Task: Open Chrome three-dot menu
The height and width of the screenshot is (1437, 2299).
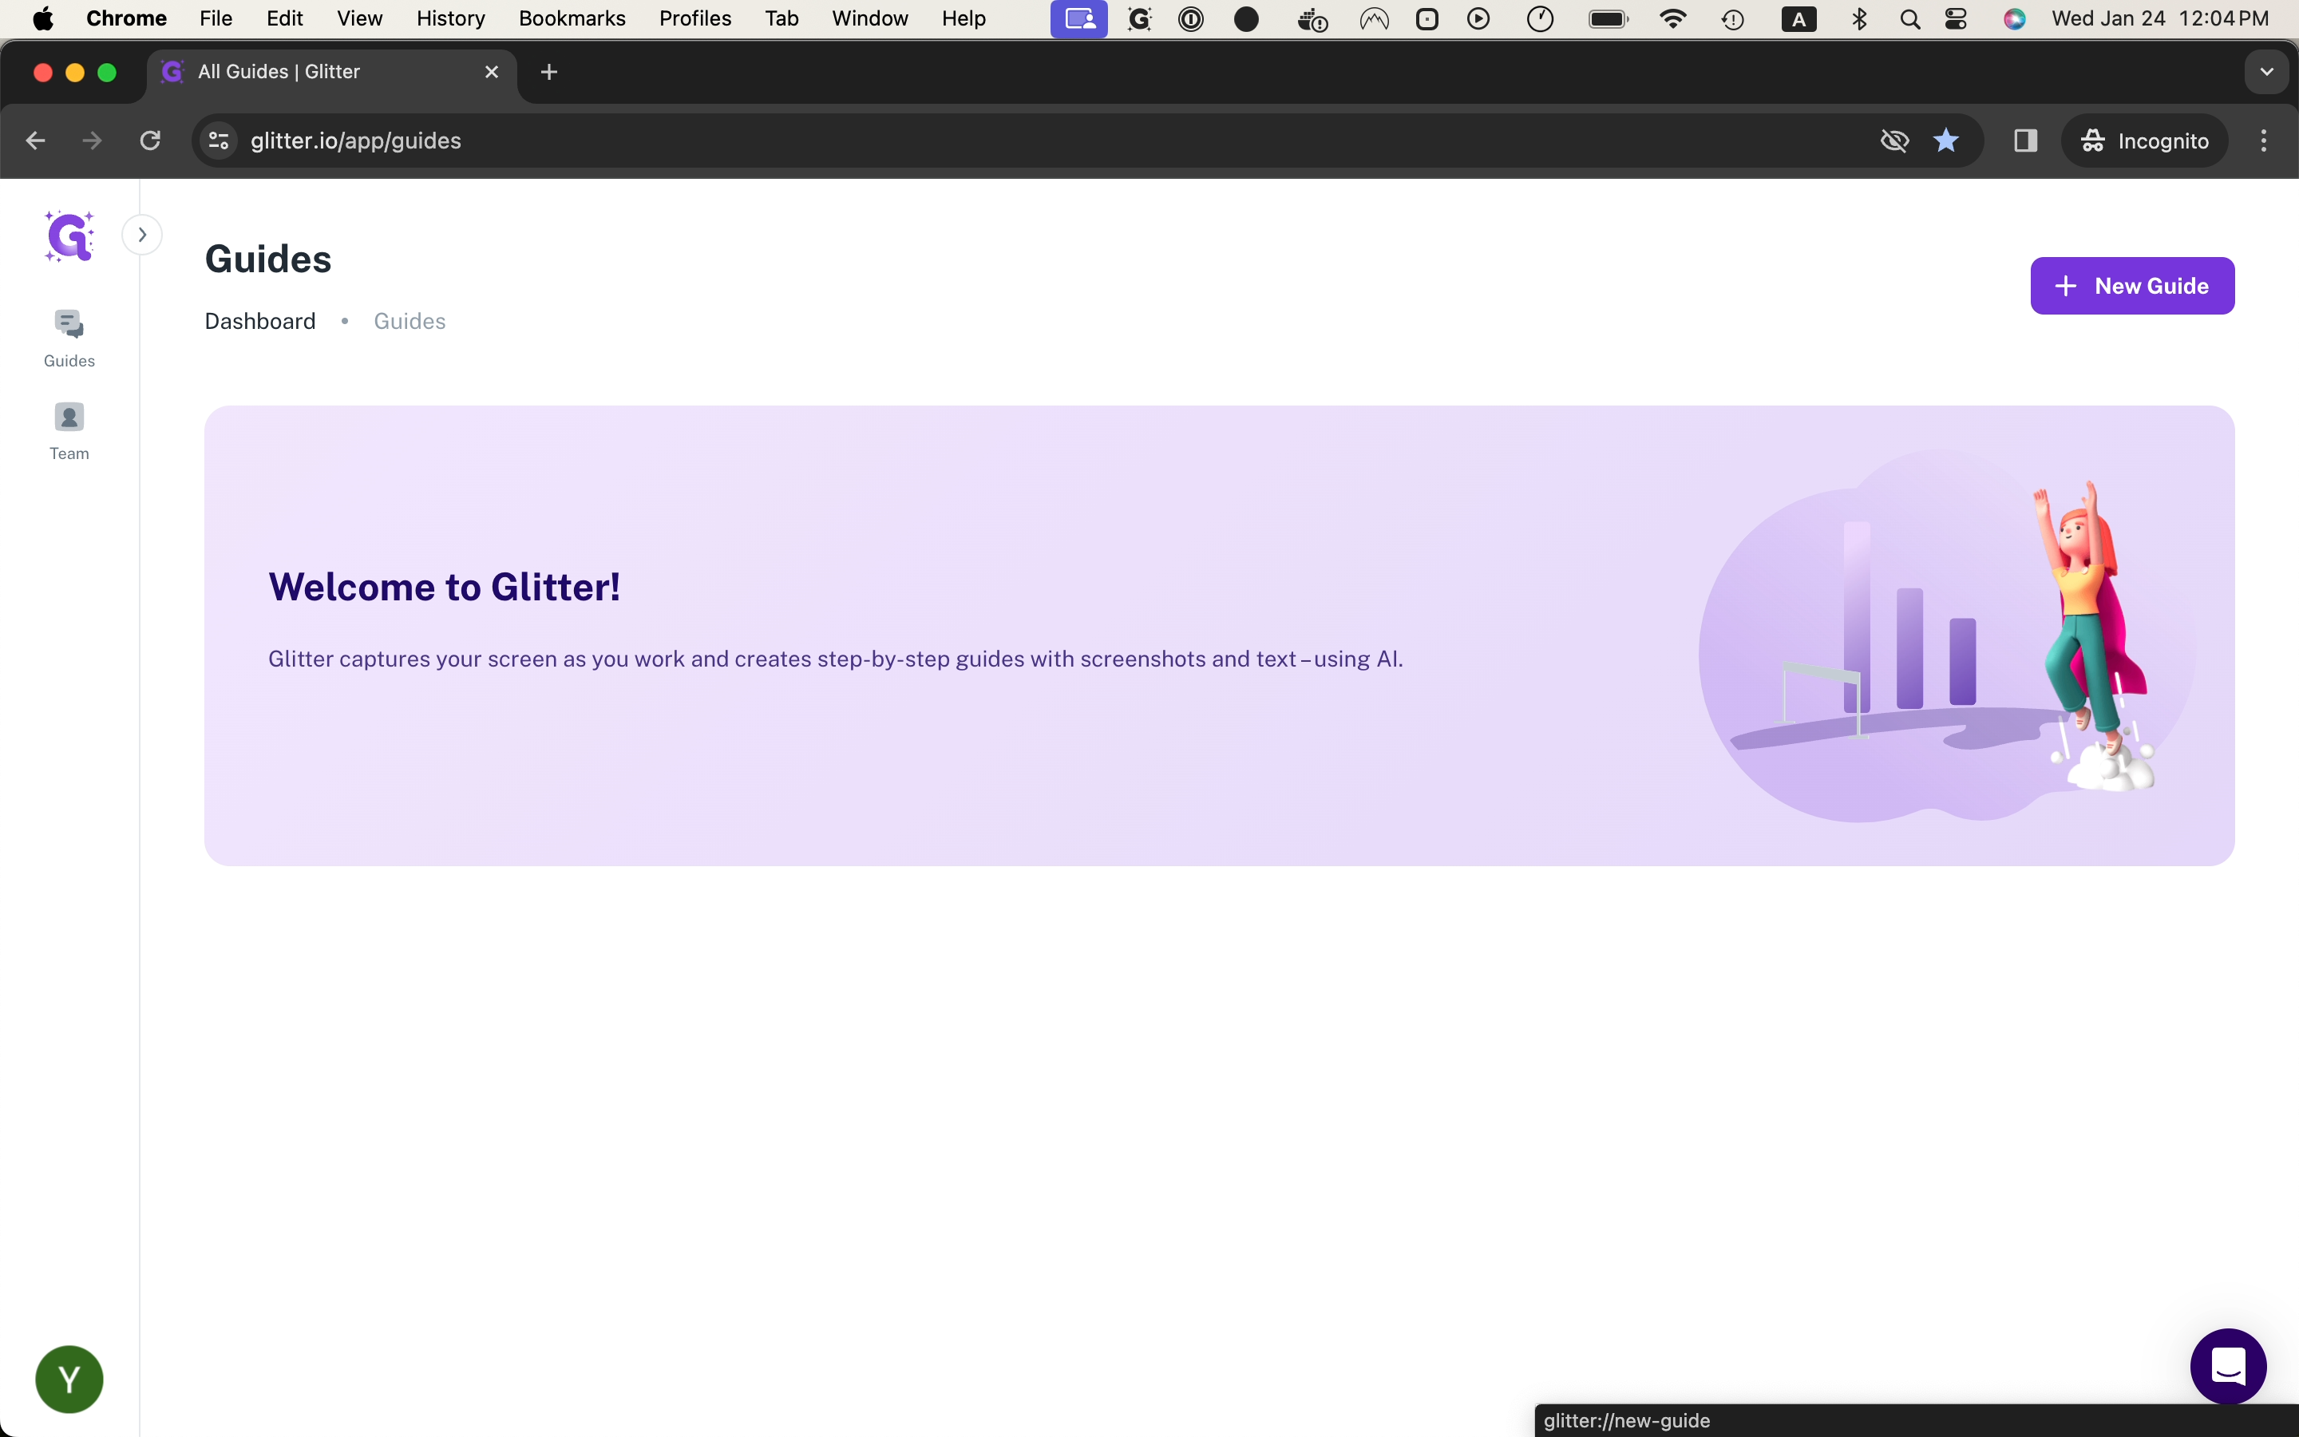Action: [x=2264, y=141]
